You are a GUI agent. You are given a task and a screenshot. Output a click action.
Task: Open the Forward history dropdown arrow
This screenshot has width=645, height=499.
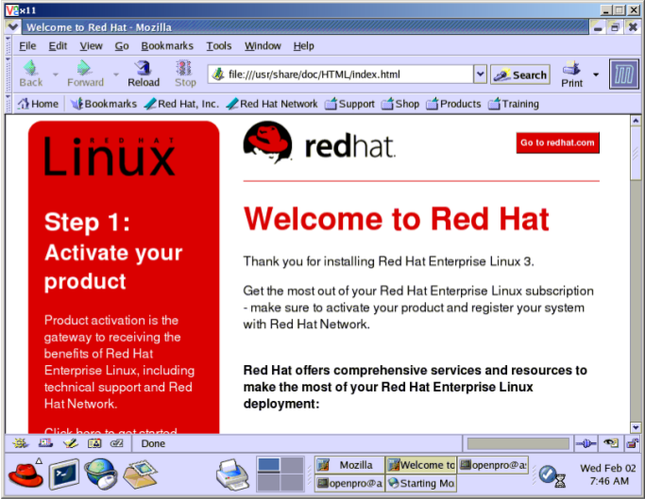[x=116, y=74]
